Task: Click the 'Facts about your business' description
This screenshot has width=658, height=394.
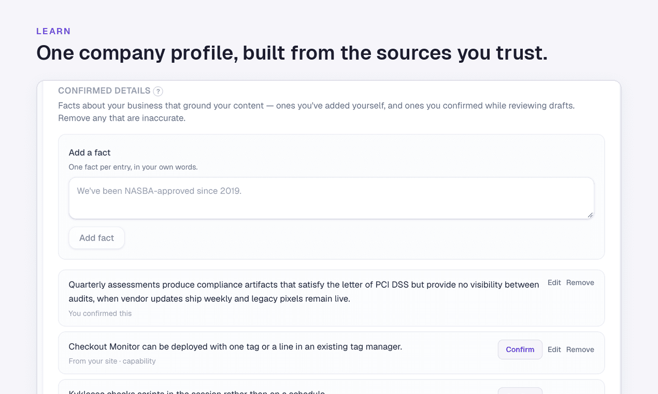Action: tap(317, 111)
